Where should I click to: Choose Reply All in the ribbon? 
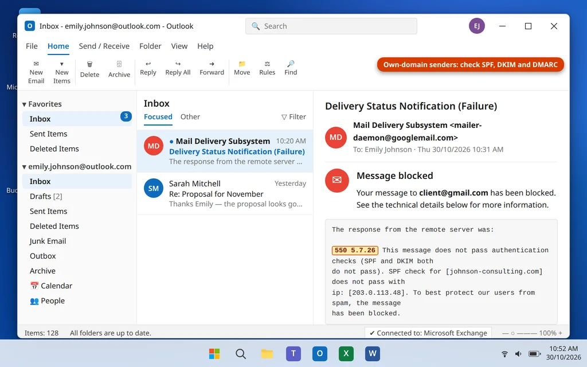[x=178, y=69]
